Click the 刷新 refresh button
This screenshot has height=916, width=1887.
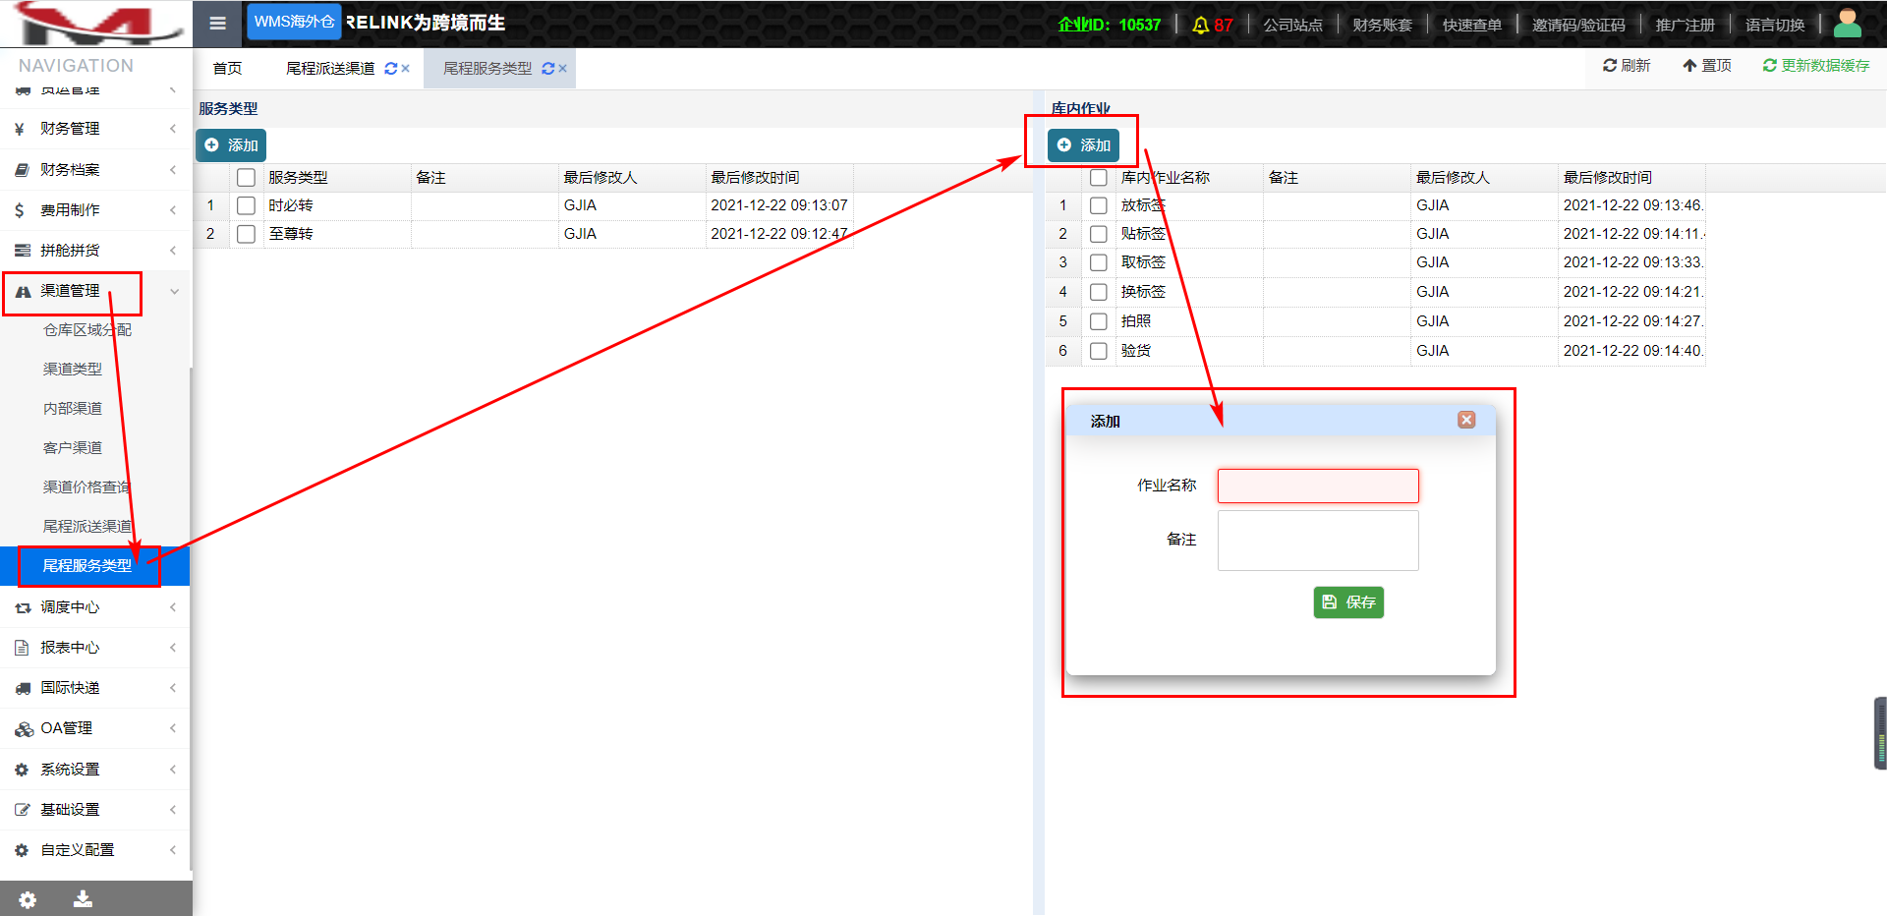click(1627, 66)
